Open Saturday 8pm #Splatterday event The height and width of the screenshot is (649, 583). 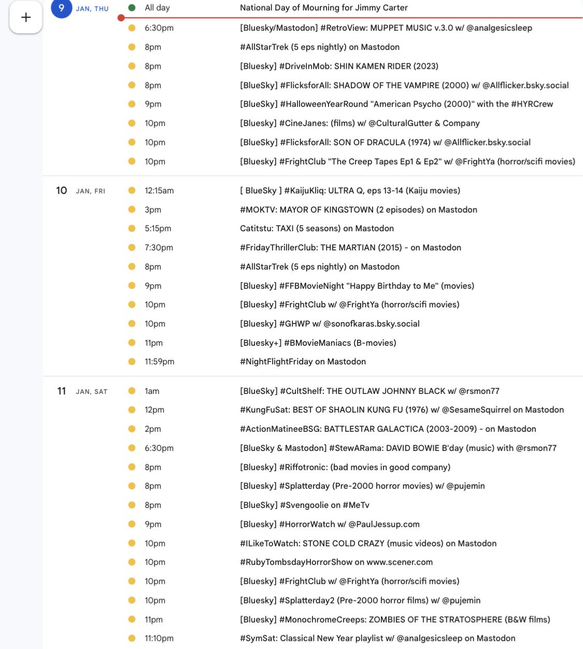tap(362, 486)
